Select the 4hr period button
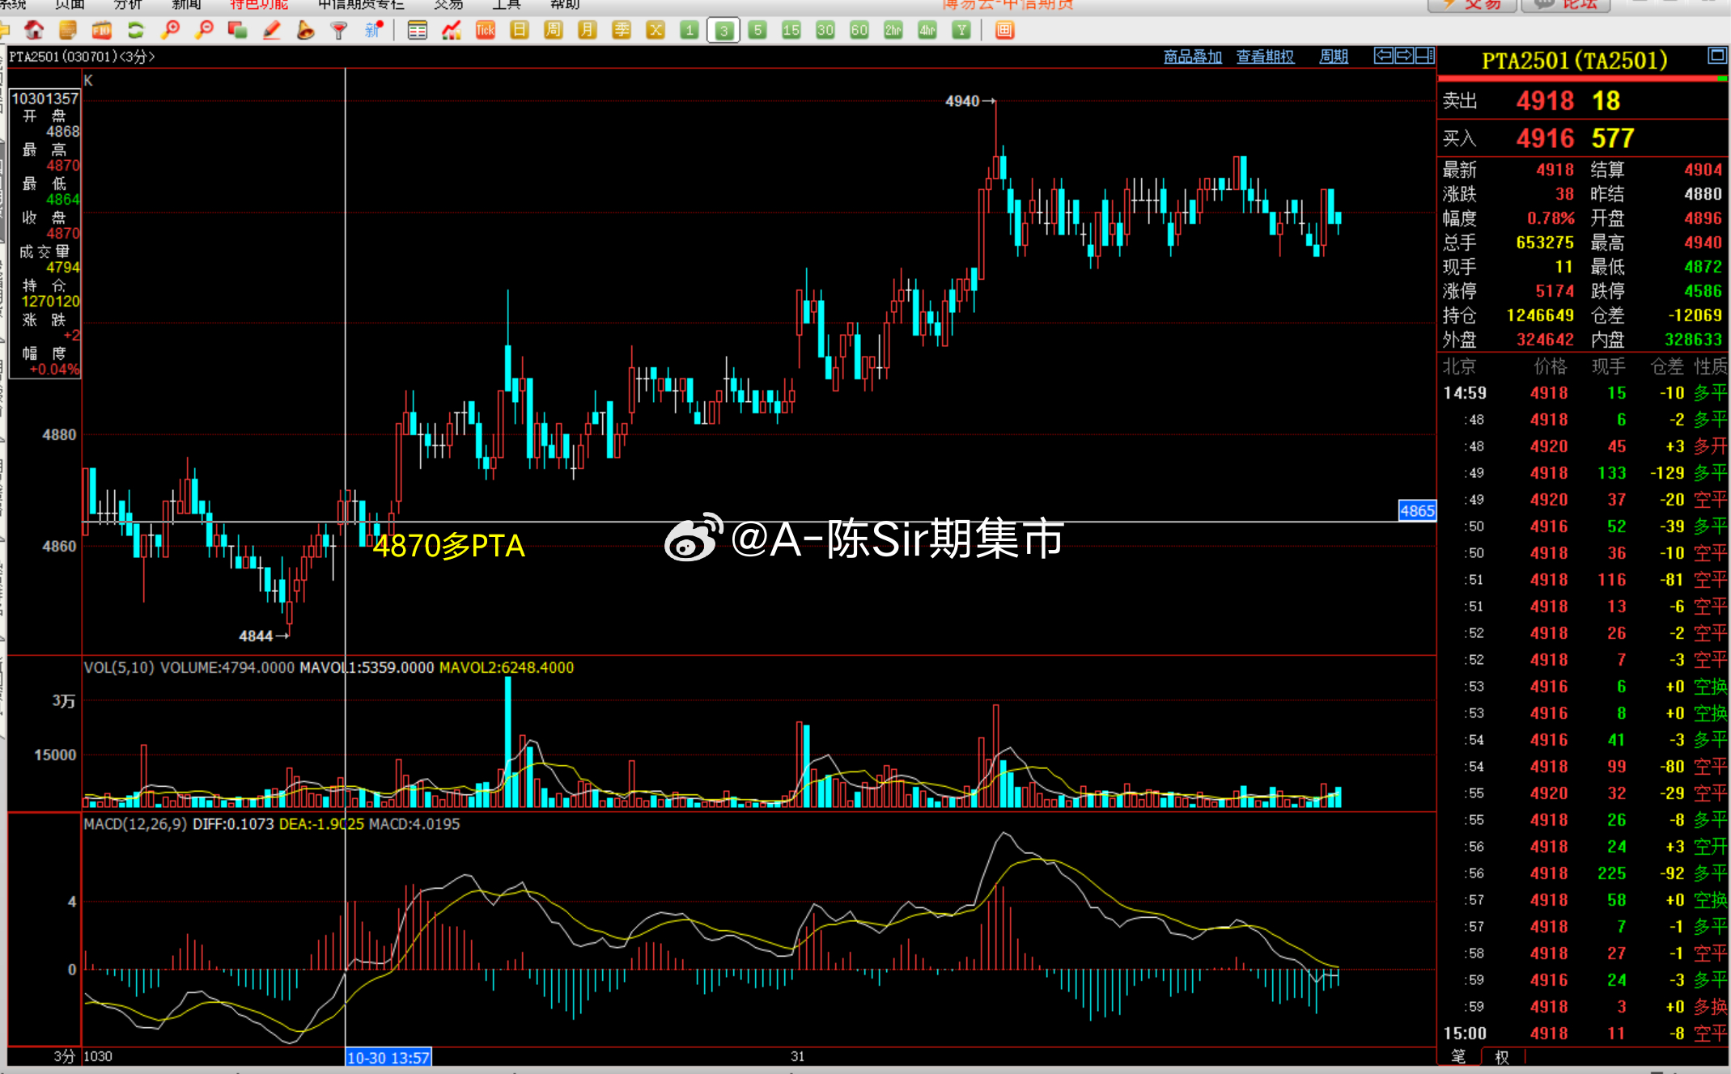The width and height of the screenshot is (1731, 1074). [x=927, y=31]
